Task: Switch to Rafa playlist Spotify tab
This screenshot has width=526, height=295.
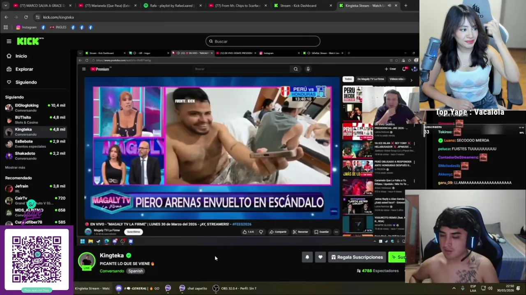Action: point(172,6)
